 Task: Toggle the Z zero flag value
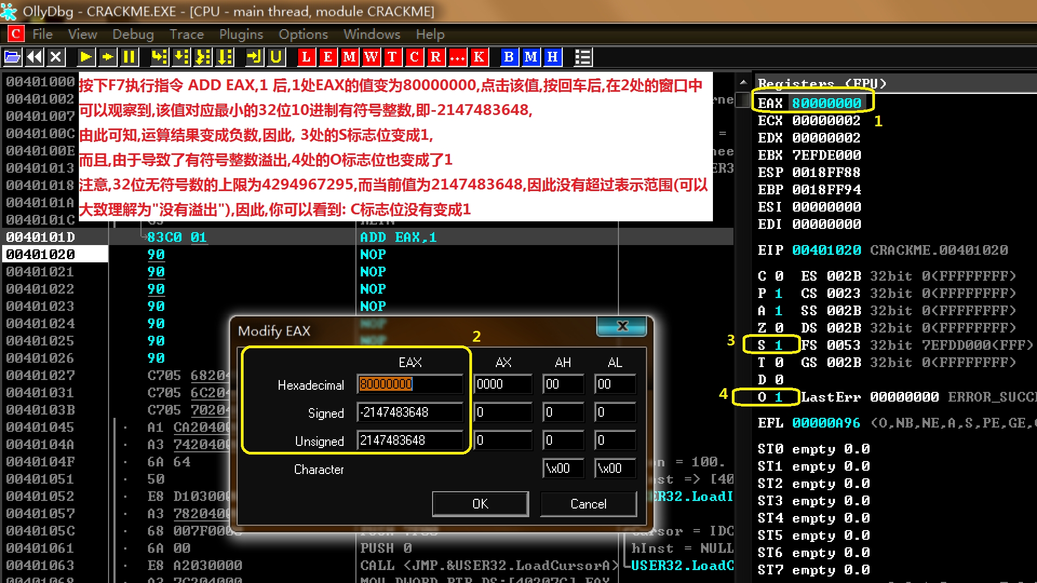779,328
